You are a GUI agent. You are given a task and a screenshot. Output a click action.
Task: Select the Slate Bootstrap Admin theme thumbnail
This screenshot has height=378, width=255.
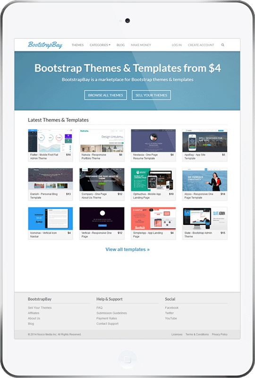(x=204, y=219)
